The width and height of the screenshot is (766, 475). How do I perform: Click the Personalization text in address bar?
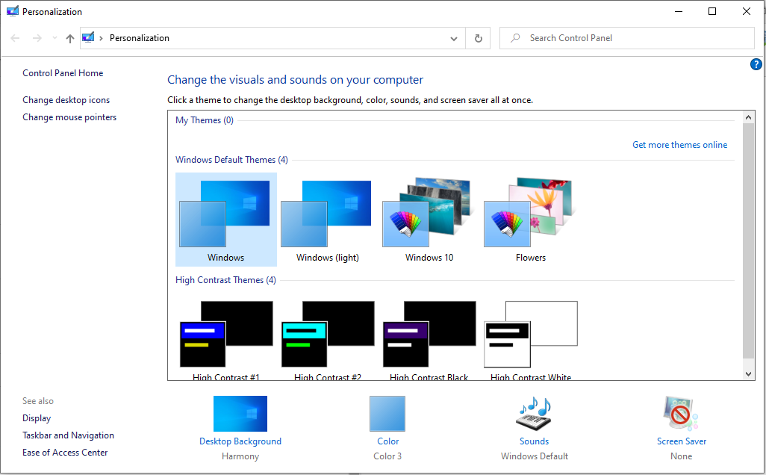point(139,38)
